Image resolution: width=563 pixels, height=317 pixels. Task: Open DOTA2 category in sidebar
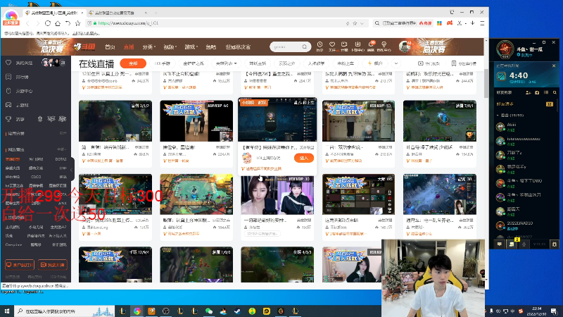[61, 159]
